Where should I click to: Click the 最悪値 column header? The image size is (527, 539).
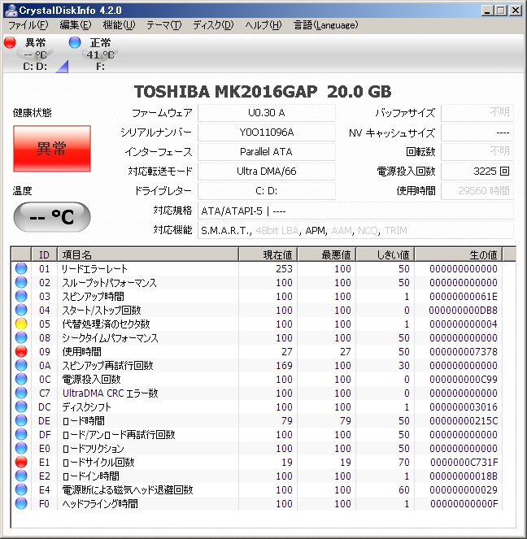tap(327, 254)
